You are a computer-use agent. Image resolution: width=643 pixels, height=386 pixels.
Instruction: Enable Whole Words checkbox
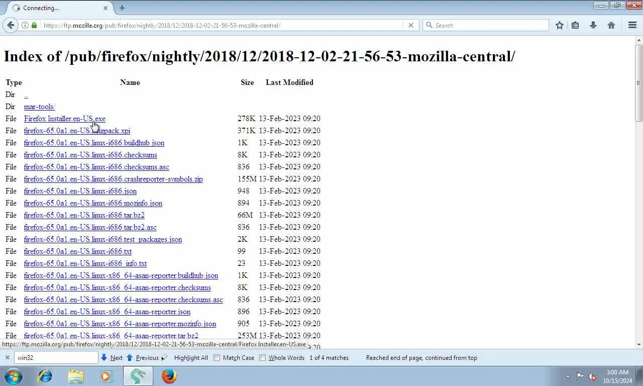tap(262, 358)
